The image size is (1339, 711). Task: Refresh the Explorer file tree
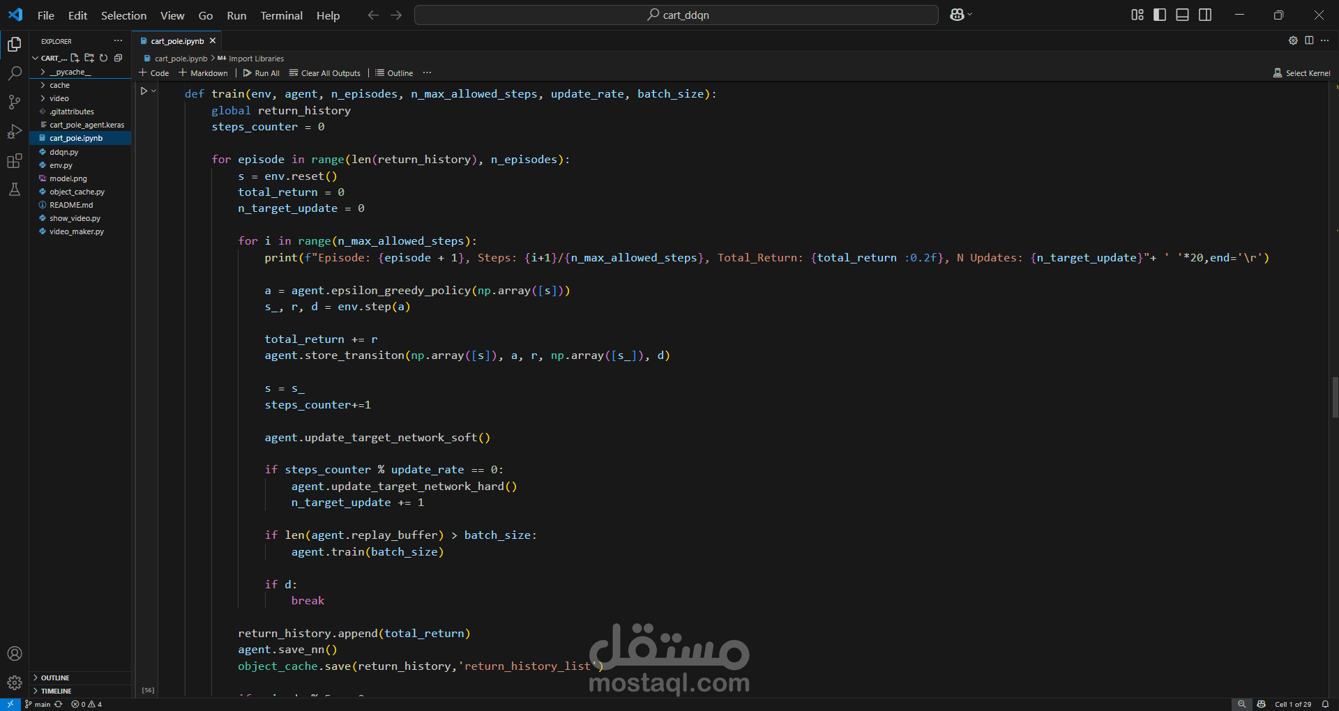103,58
